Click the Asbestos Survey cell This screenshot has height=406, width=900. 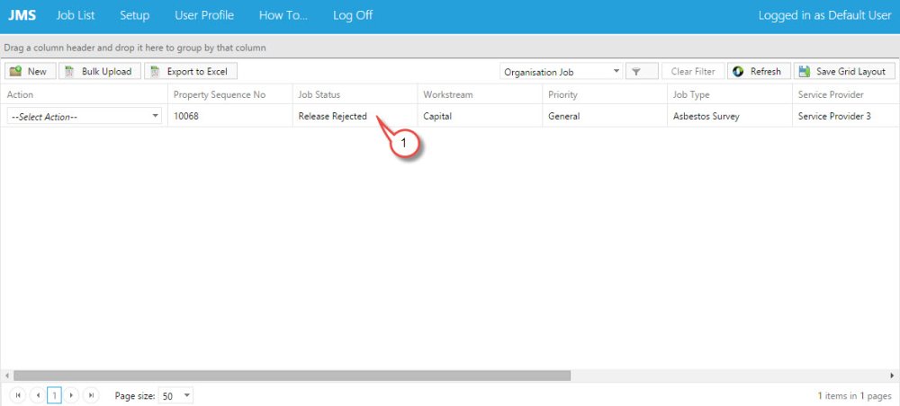(730, 116)
